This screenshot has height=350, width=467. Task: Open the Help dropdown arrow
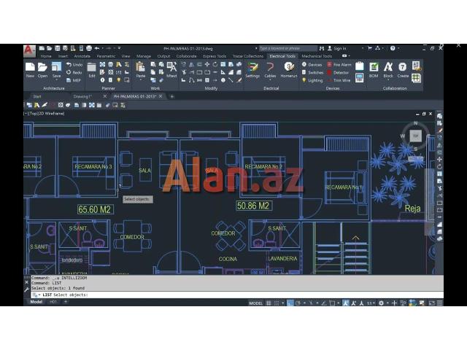coord(398,48)
